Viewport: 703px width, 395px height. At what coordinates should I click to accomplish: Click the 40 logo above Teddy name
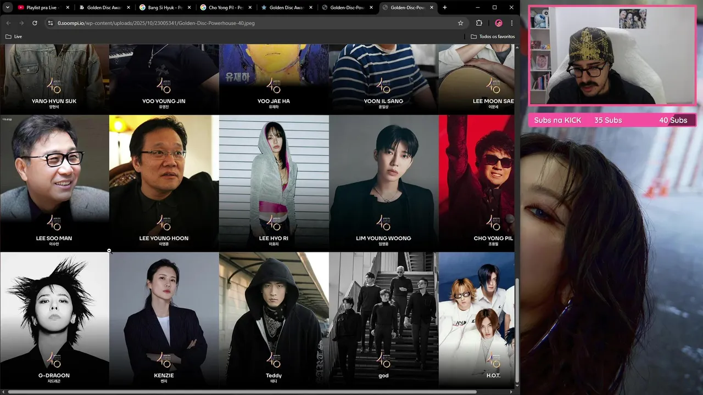pos(274,360)
